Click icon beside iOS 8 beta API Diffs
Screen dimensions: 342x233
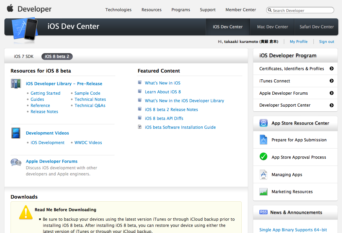click(x=140, y=118)
